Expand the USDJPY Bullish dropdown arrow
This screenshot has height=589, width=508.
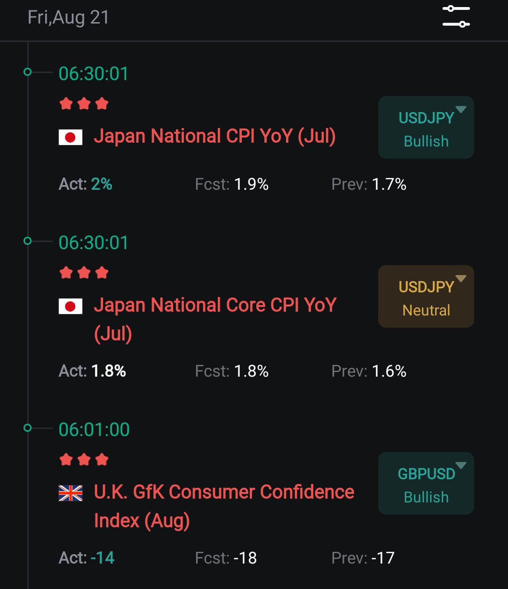point(461,110)
